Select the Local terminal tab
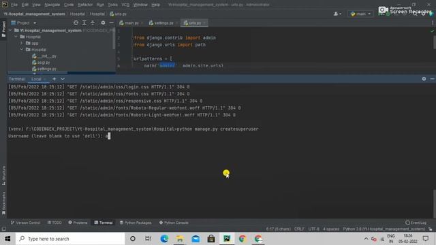The width and height of the screenshot is (436, 245). 36,79
